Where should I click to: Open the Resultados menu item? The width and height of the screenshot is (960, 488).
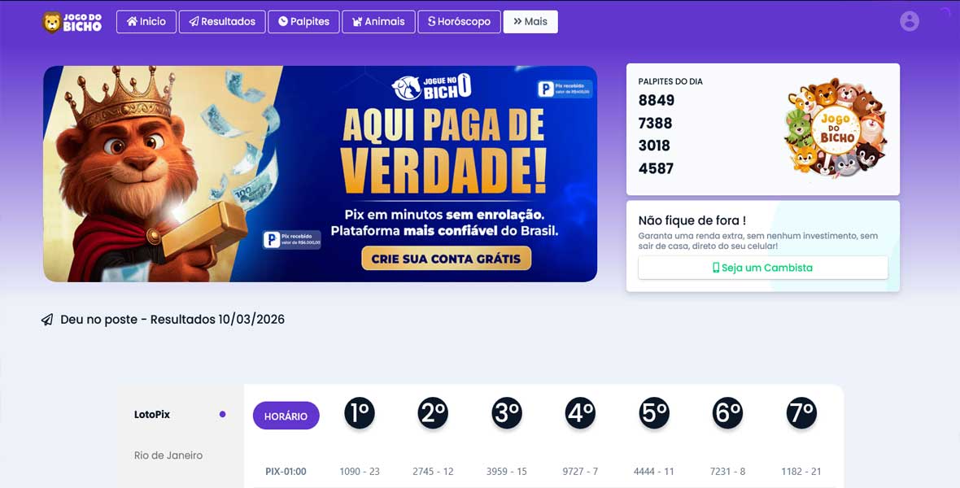pos(222,21)
